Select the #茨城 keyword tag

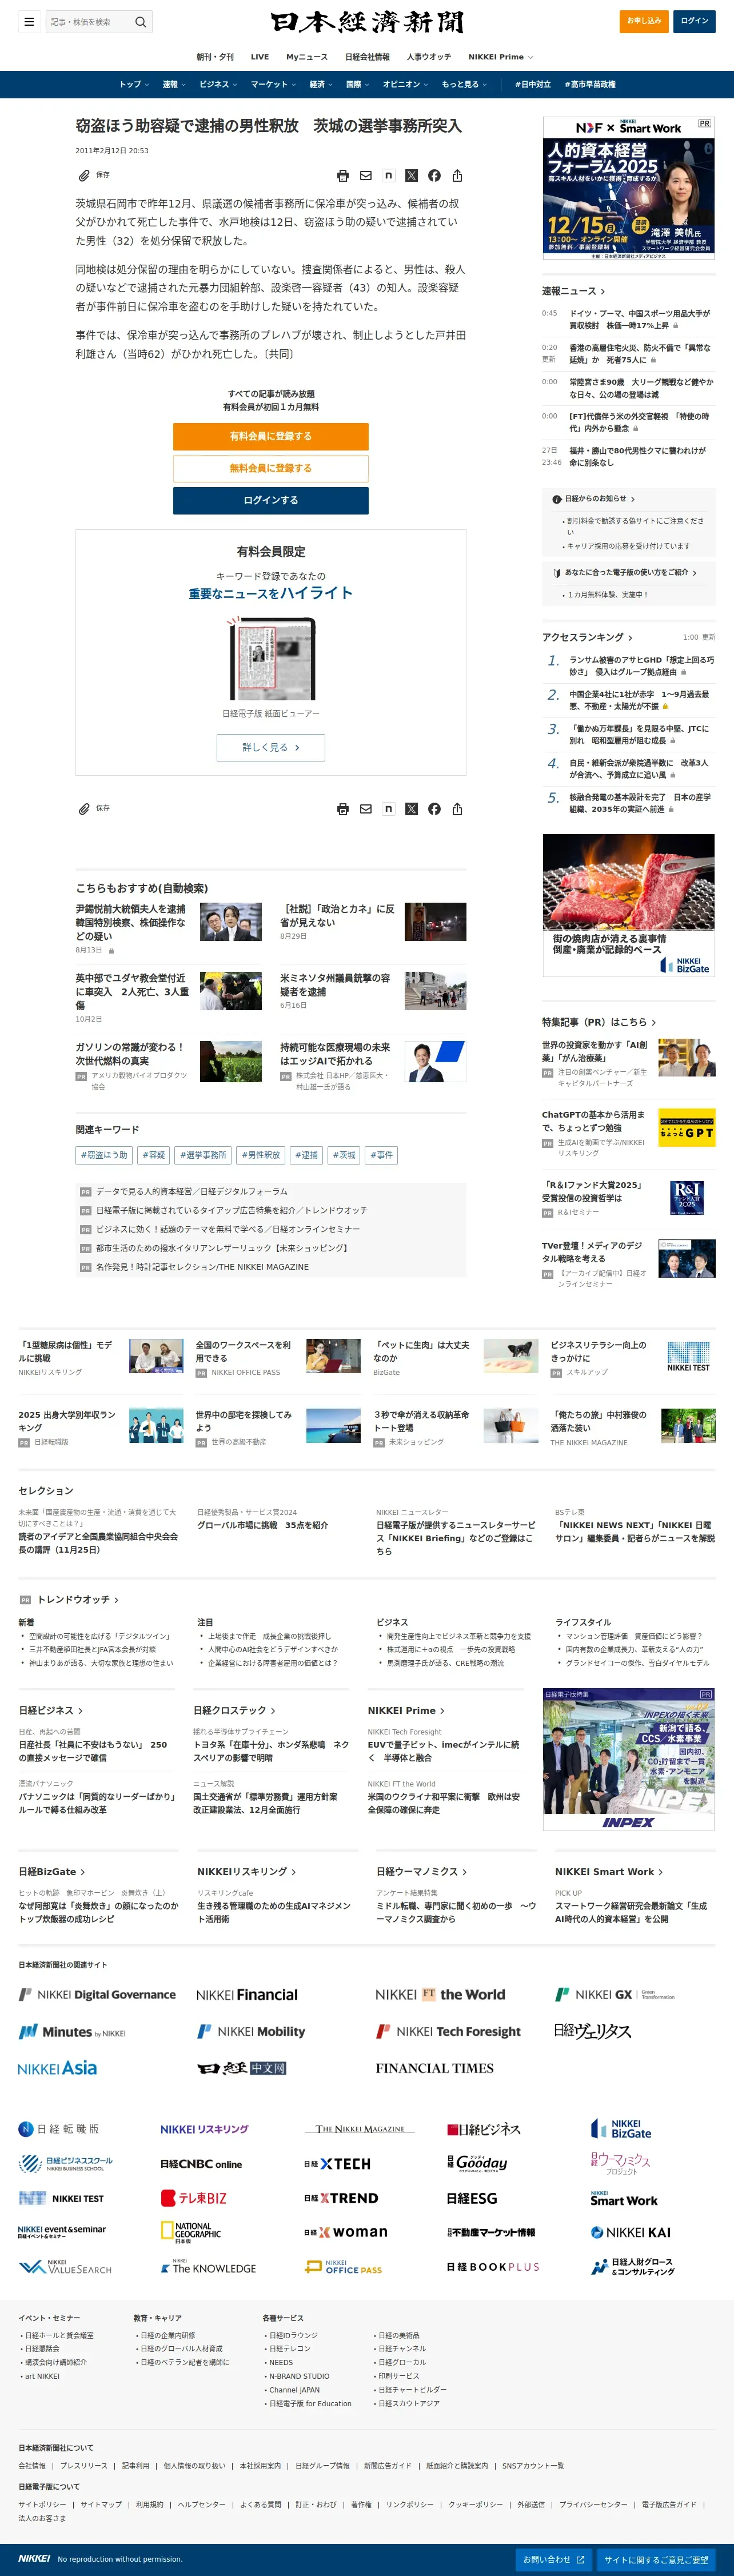tap(345, 1155)
